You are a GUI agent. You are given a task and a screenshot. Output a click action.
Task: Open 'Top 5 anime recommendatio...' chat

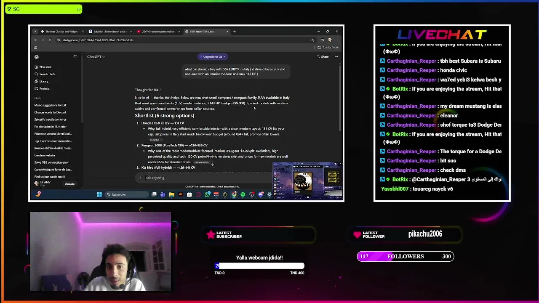[x=53, y=141]
